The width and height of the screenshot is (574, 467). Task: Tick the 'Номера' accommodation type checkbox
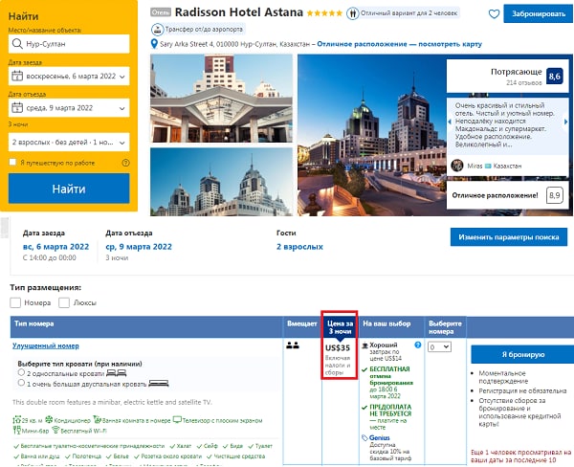pyautogui.click(x=15, y=302)
